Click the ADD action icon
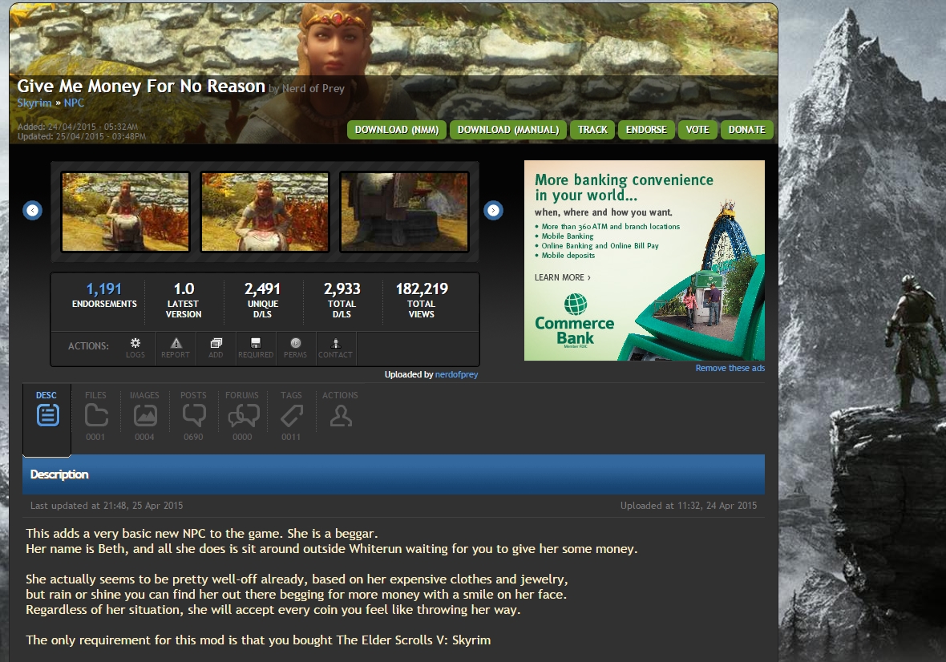Image resolution: width=946 pixels, height=662 pixels. (216, 348)
